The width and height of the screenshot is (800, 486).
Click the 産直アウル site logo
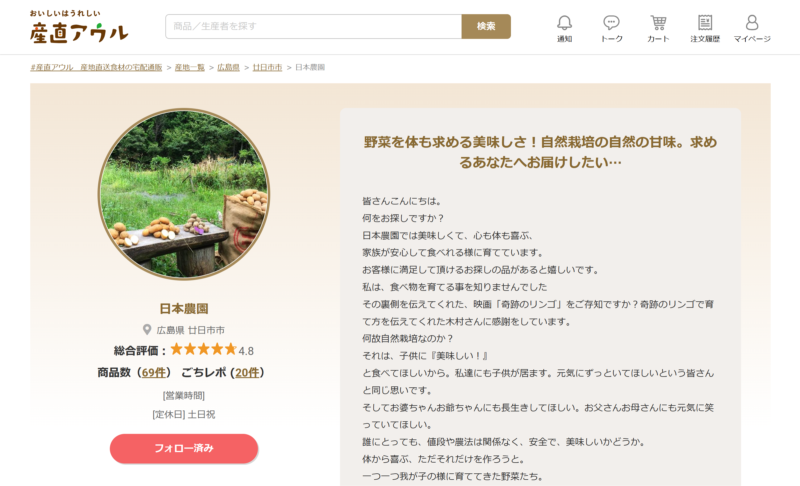pos(79,27)
